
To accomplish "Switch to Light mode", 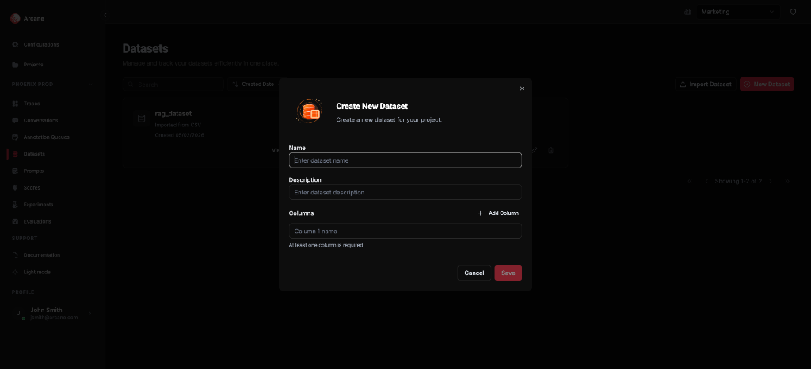I will click(x=36, y=272).
